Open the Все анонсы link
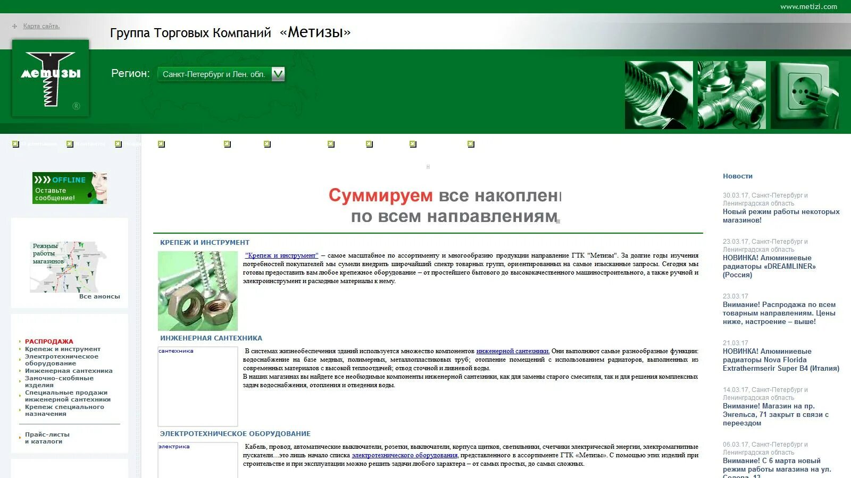The image size is (851, 478). tap(99, 296)
